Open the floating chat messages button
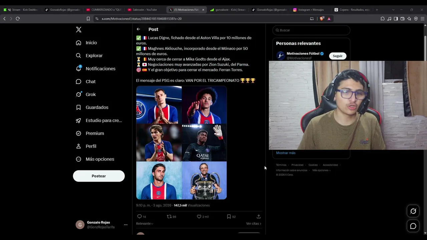Viewport: 427px width, 240px height. click(x=413, y=226)
